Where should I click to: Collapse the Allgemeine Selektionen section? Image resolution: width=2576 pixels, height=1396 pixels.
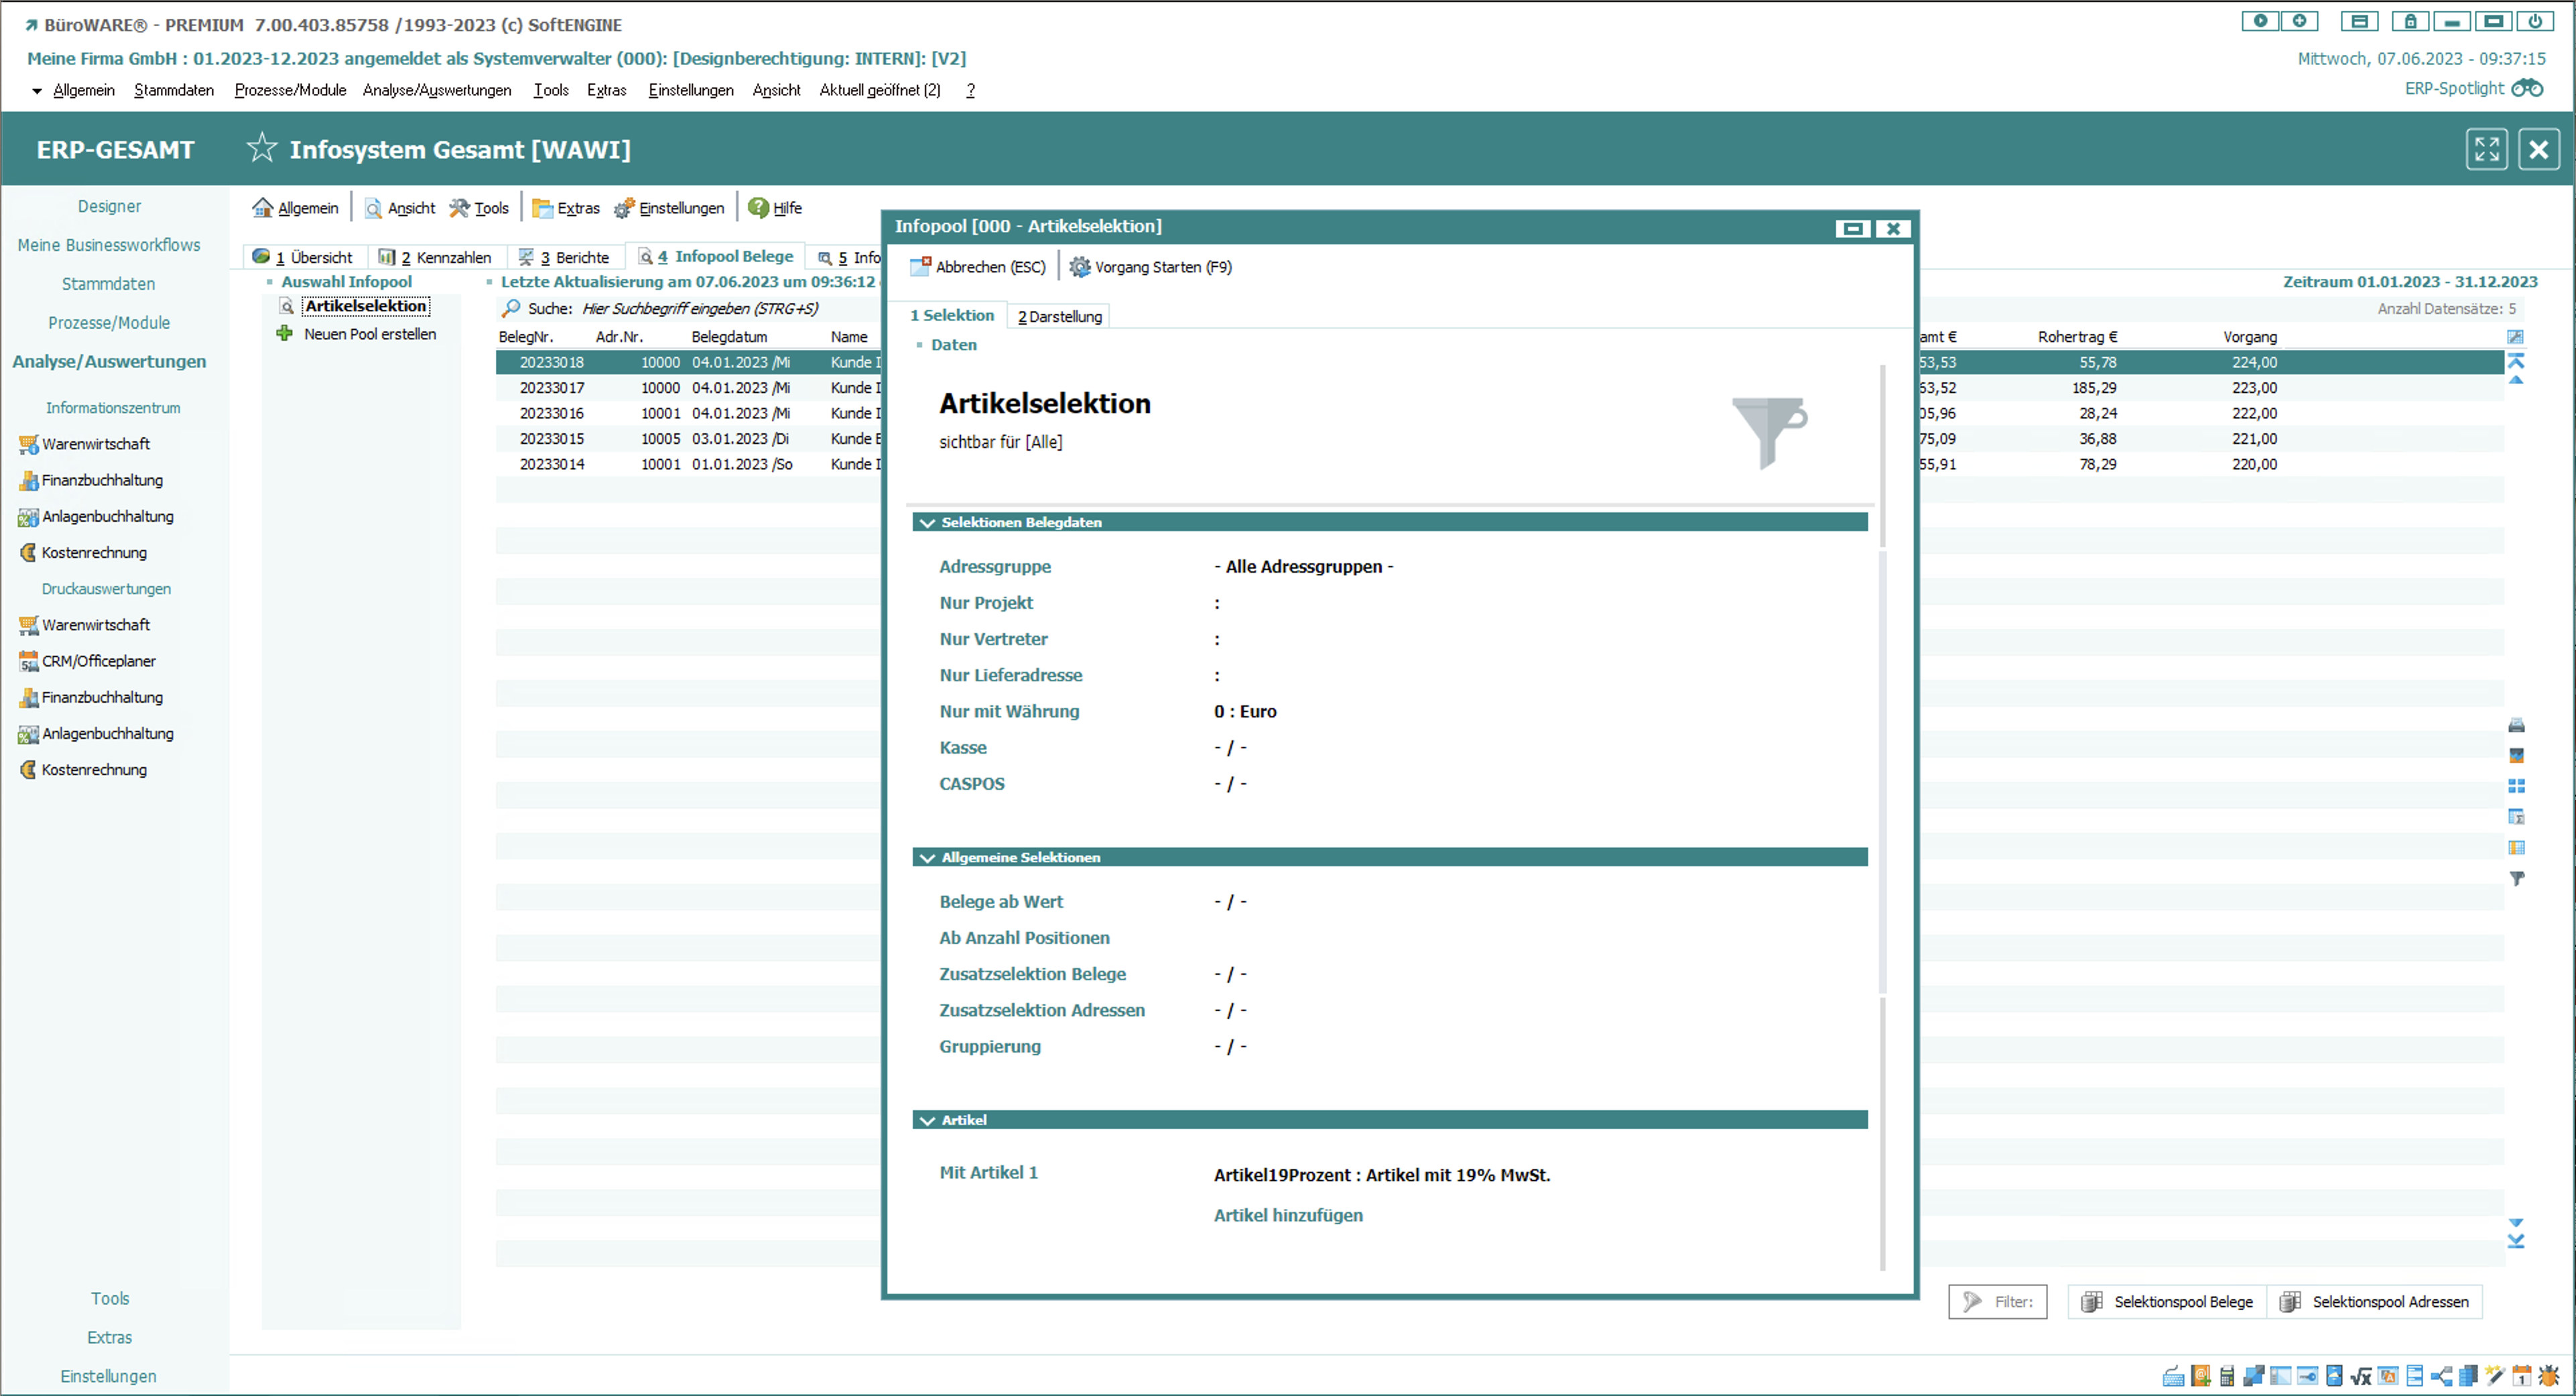pos(927,858)
